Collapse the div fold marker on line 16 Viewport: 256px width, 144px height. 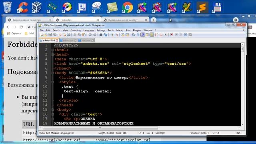pyautogui.click(x=52, y=114)
